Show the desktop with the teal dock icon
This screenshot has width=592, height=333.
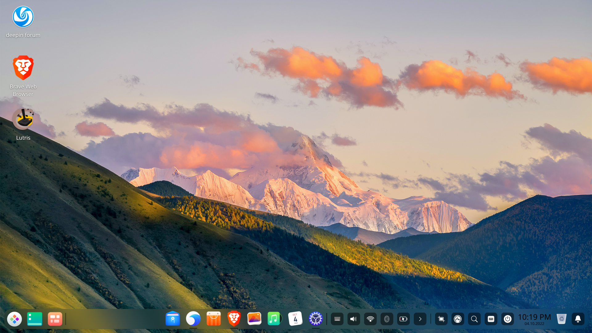pos(35,319)
